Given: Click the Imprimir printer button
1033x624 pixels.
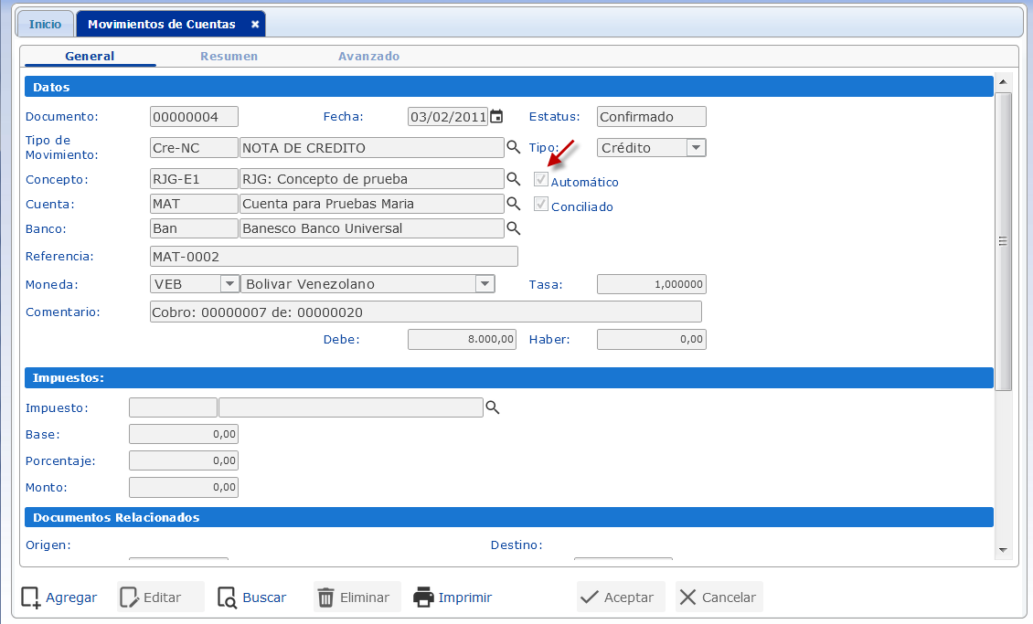Looking at the screenshot, I should (x=453, y=598).
